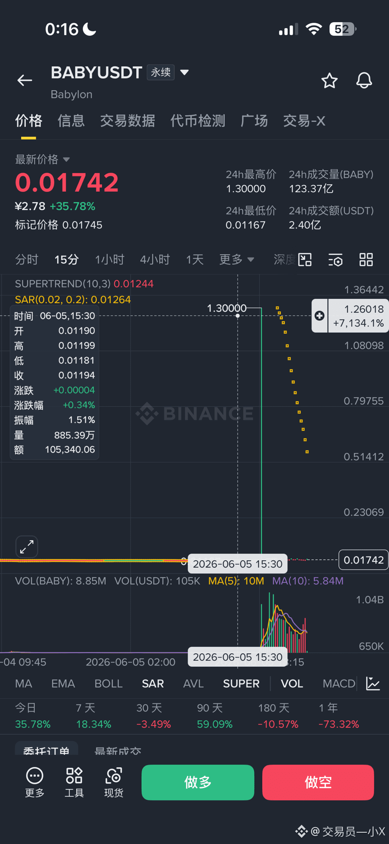Open the 广场 tab
The height and width of the screenshot is (844, 389).
coord(254,121)
